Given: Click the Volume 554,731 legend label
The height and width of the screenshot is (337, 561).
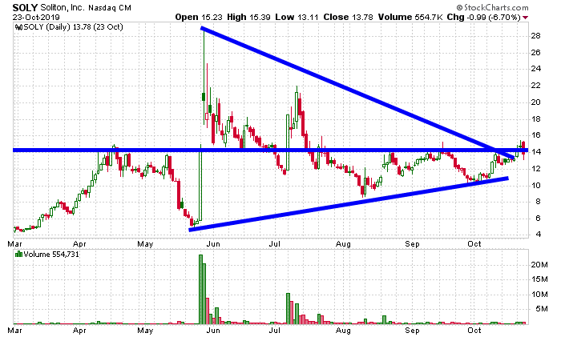Looking at the screenshot, I should click(x=51, y=255).
